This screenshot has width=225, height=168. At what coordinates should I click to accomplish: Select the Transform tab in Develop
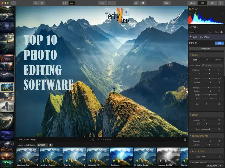(218, 60)
